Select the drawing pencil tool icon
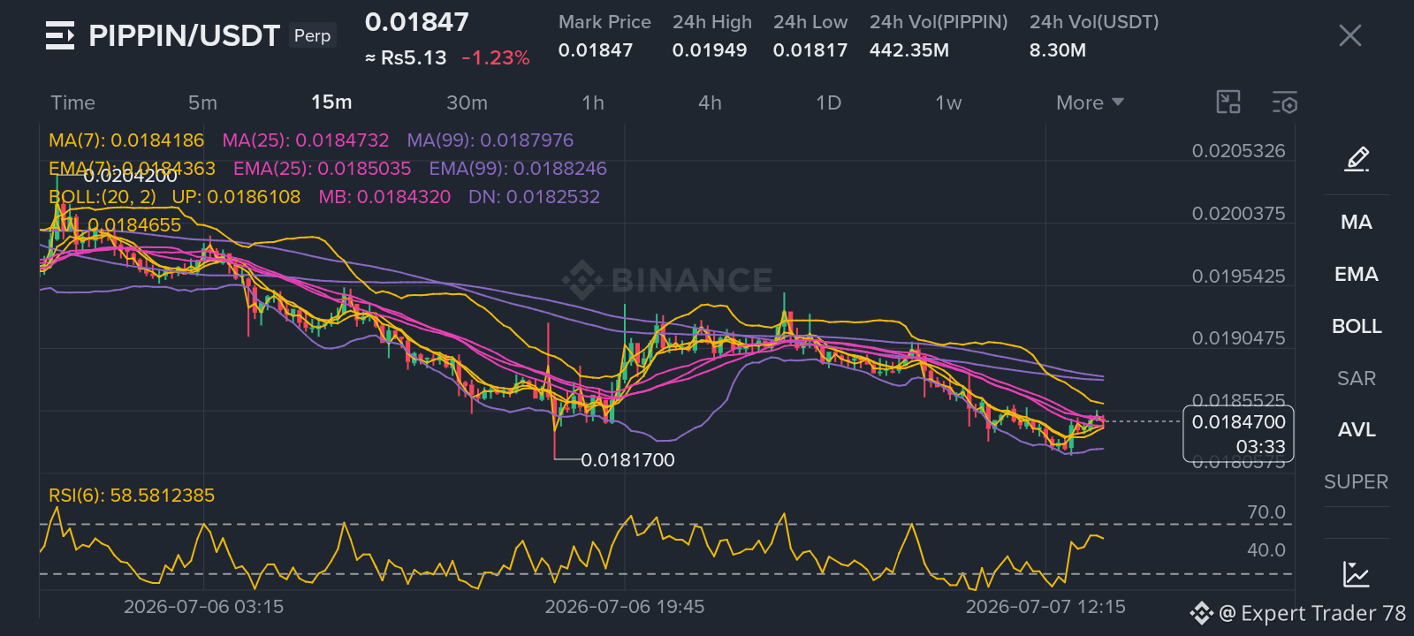 pos(1357,159)
